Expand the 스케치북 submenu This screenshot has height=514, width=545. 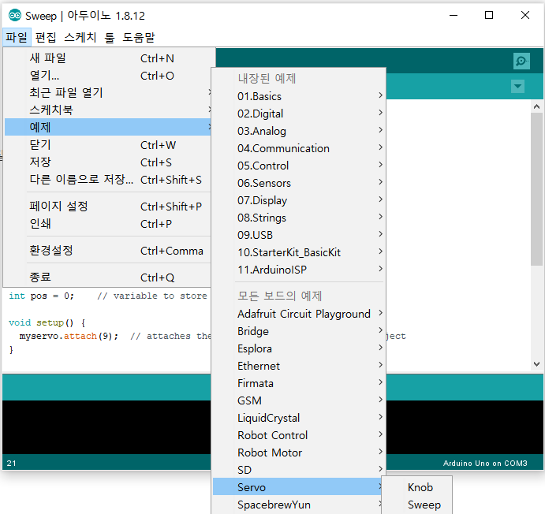(108, 110)
